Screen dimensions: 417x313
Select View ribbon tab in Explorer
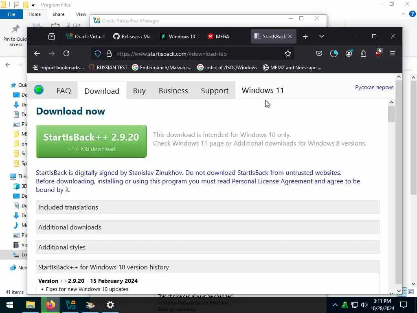(81, 14)
